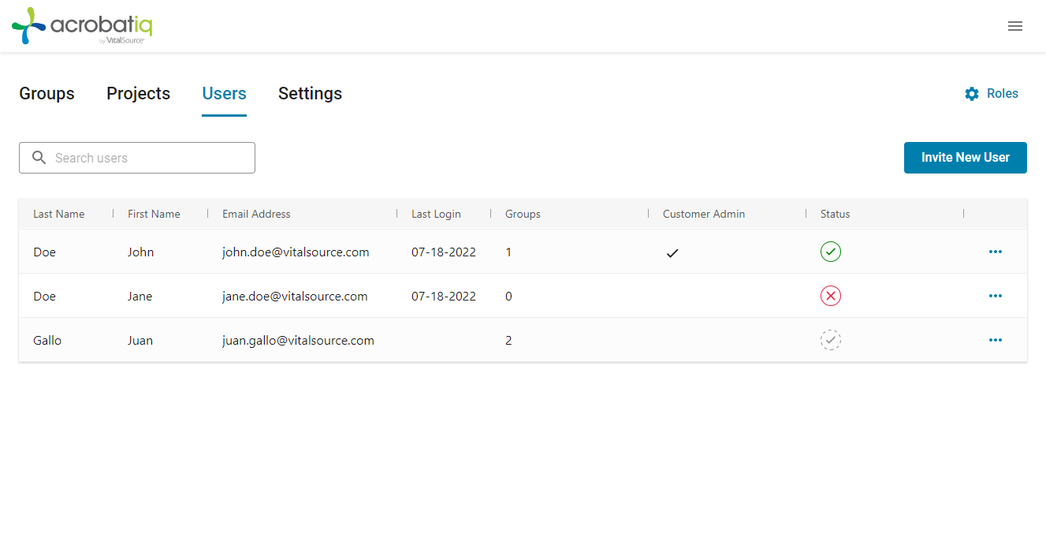
Task: Toggle John Doe's active status checkmark
Action: click(x=831, y=252)
